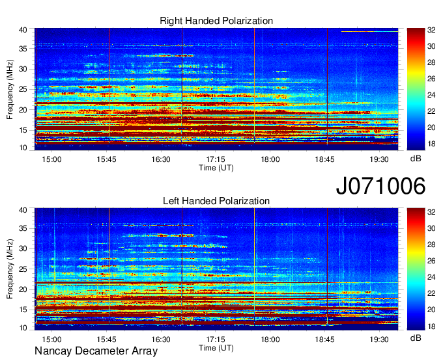Click 26 dB value on Left Handed colorbar
Viewport: 443px width, 359px height.
[x=432, y=261]
